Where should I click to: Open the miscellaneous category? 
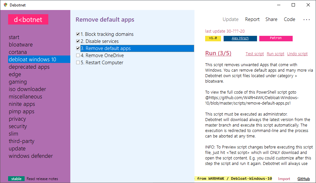pos(25,97)
